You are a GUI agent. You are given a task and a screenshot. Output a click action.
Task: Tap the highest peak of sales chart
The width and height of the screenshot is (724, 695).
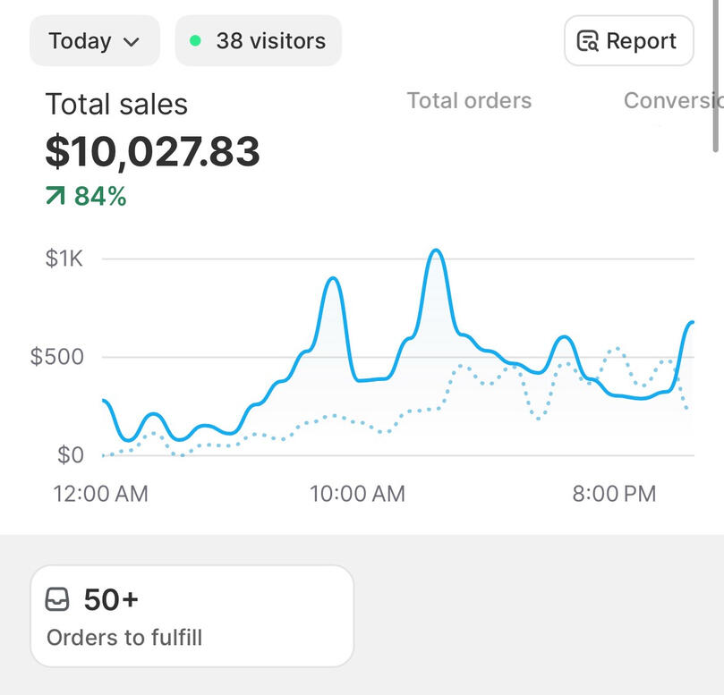point(436,251)
